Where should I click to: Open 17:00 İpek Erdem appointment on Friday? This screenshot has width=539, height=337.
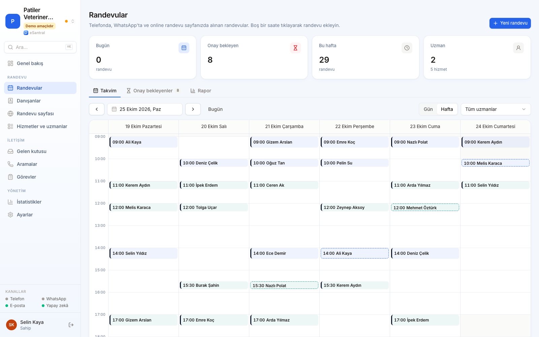tap(425, 320)
